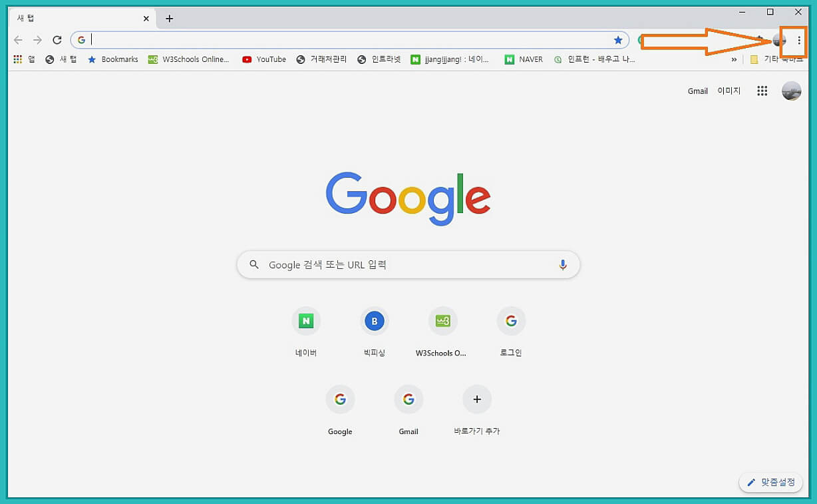Viewport: 817px width, 504px height.
Task: Open the Google apps grid
Action: 762,91
